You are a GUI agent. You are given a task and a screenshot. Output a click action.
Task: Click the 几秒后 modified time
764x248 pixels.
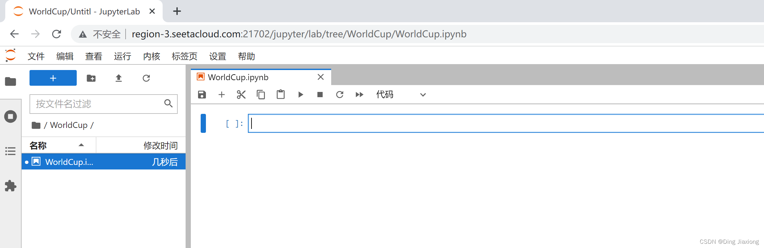click(165, 162)
